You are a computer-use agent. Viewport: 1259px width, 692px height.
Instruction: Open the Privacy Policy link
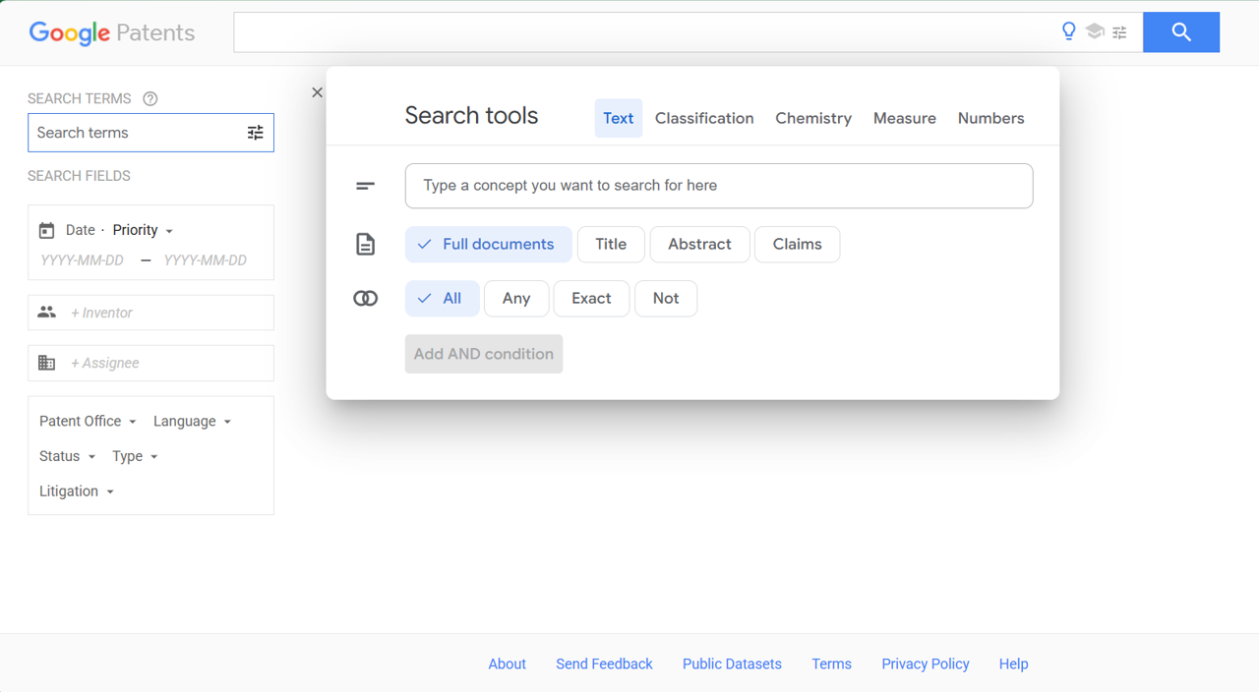point(926,664)
